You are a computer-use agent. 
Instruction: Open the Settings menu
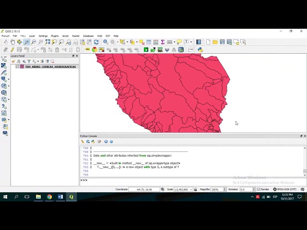click(43, 36)
